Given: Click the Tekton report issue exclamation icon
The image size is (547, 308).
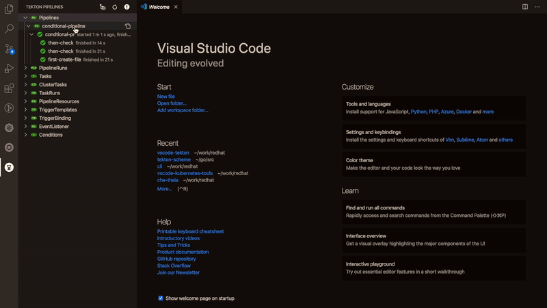Looking at the screenshot, I should pos(127,7).
